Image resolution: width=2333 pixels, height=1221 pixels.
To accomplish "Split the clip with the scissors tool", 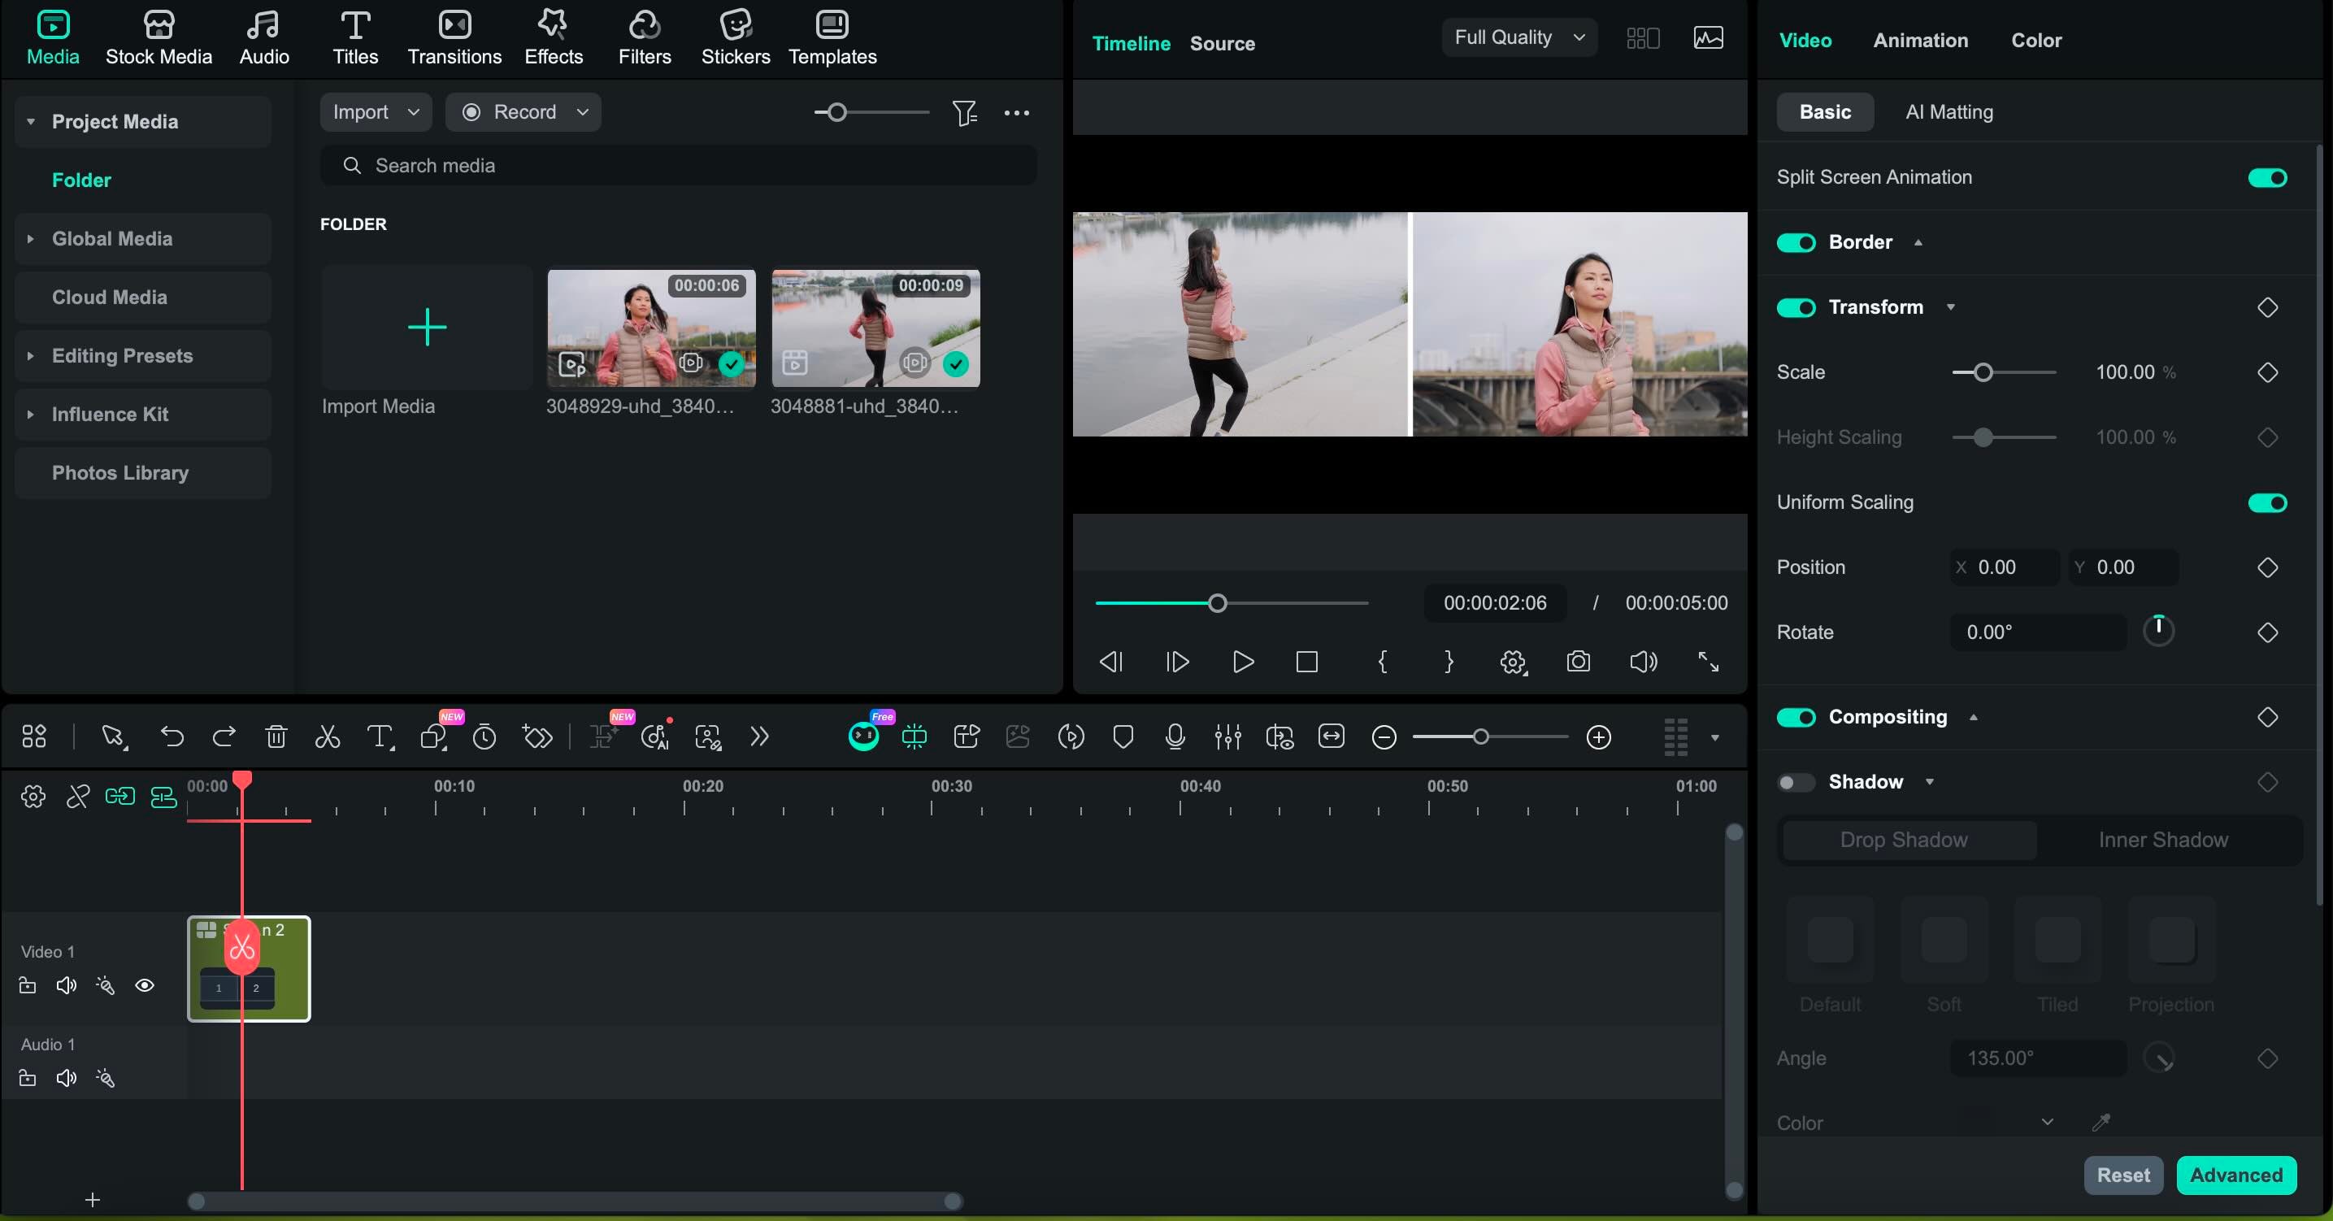I will click(327, 737).
